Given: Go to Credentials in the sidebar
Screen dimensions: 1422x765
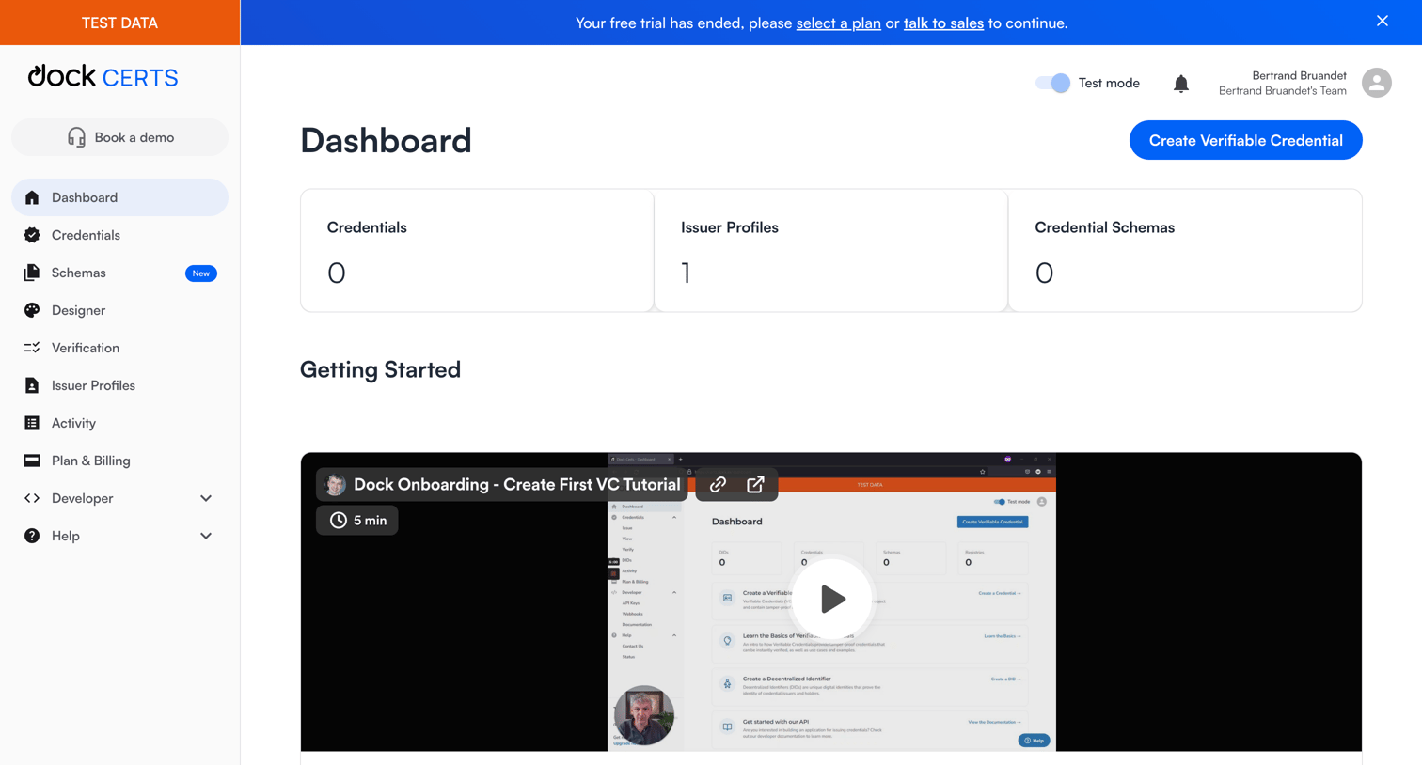Looking at the screenshot, I should pos(119,235).
